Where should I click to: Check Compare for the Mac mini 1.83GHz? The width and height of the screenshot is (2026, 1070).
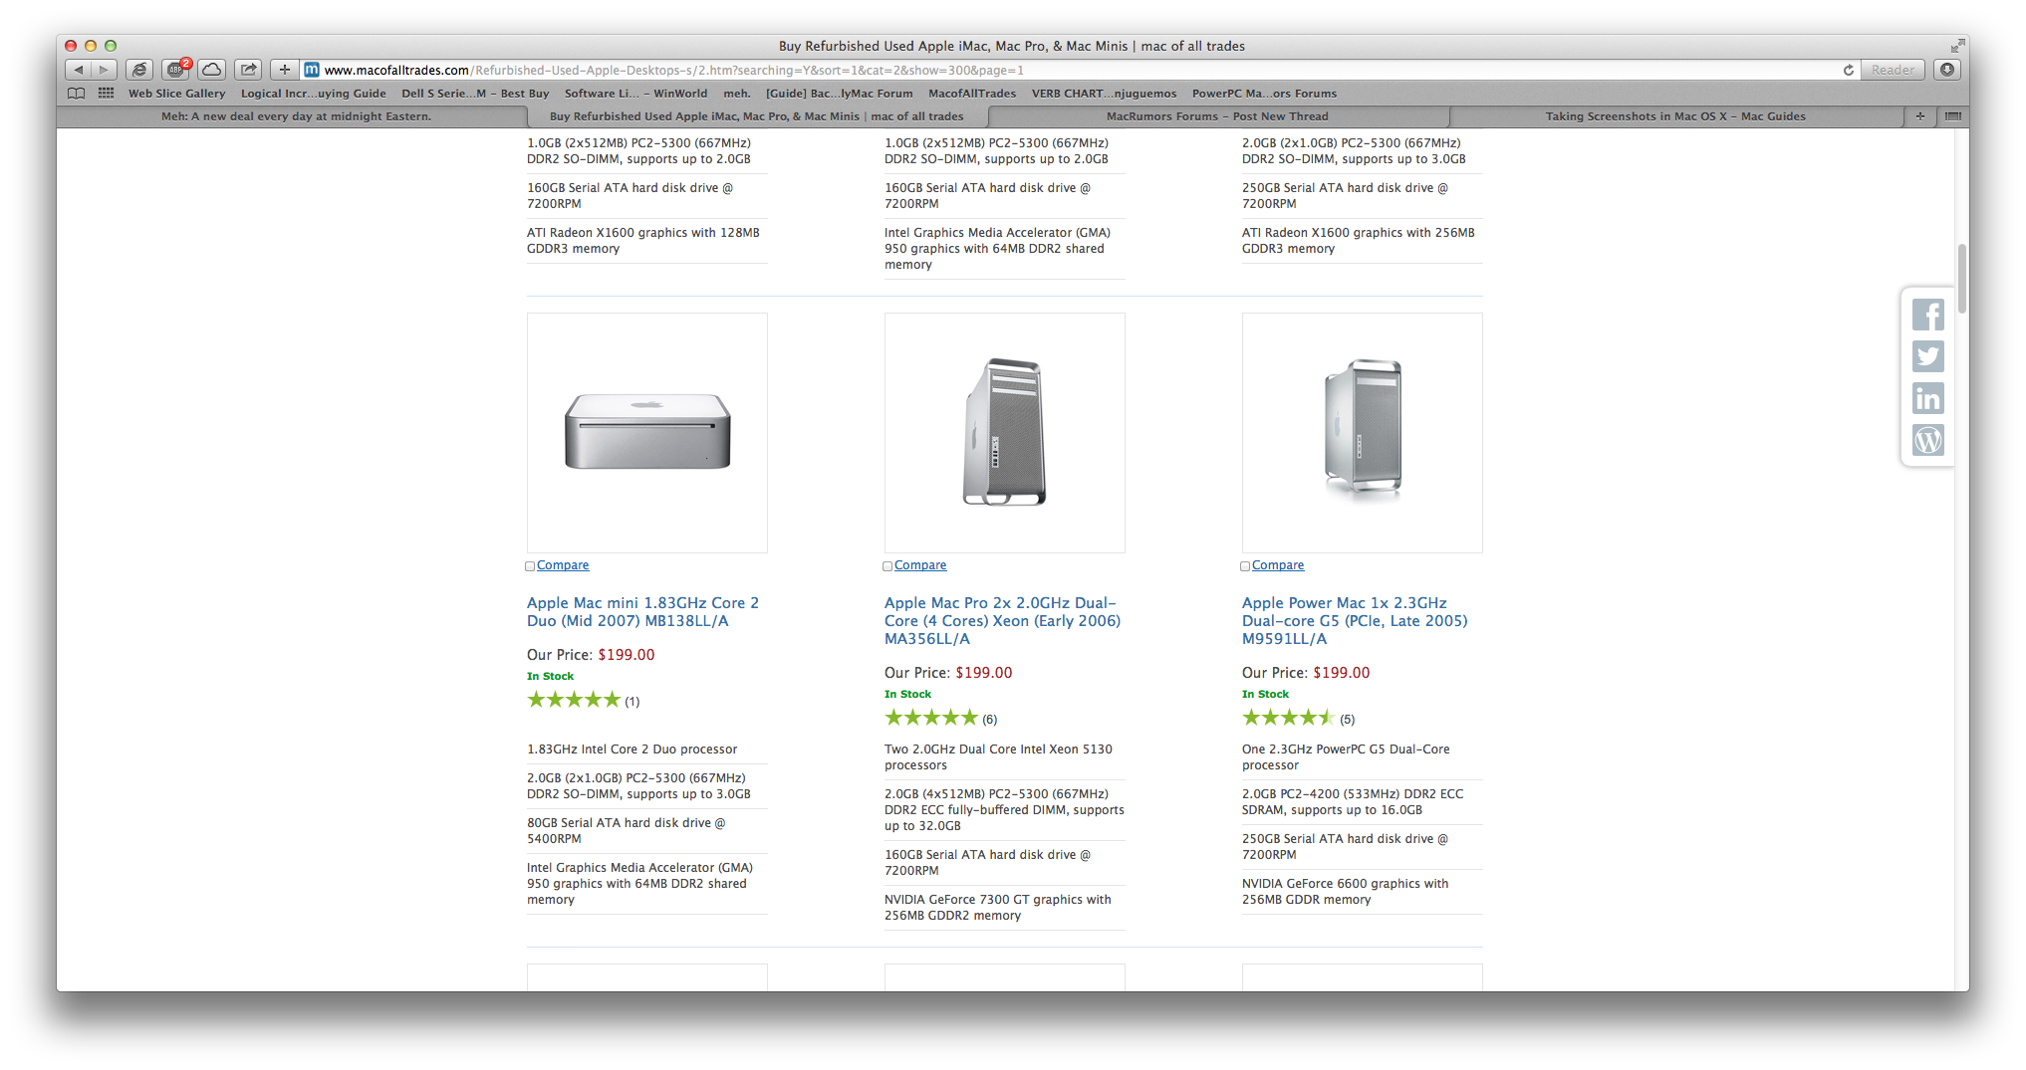(x=530, y=566)
